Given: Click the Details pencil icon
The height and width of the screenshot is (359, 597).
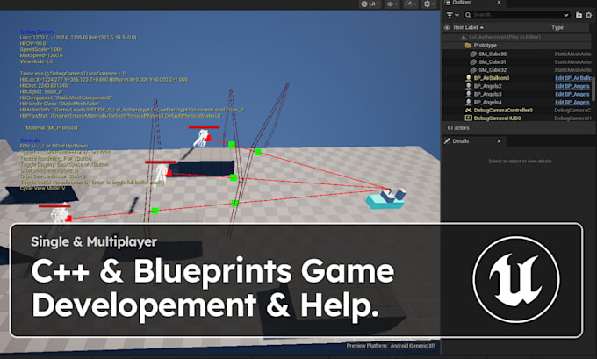Looking at the screenshot, I should point(447,141).
